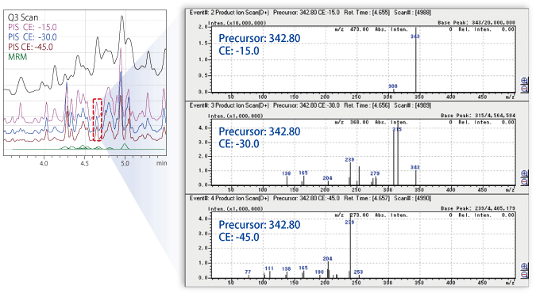This screenshot has height=293, width=536.
Task: Click the 204 peak label in the CE -30.0 spectrum
Action: 327,178
